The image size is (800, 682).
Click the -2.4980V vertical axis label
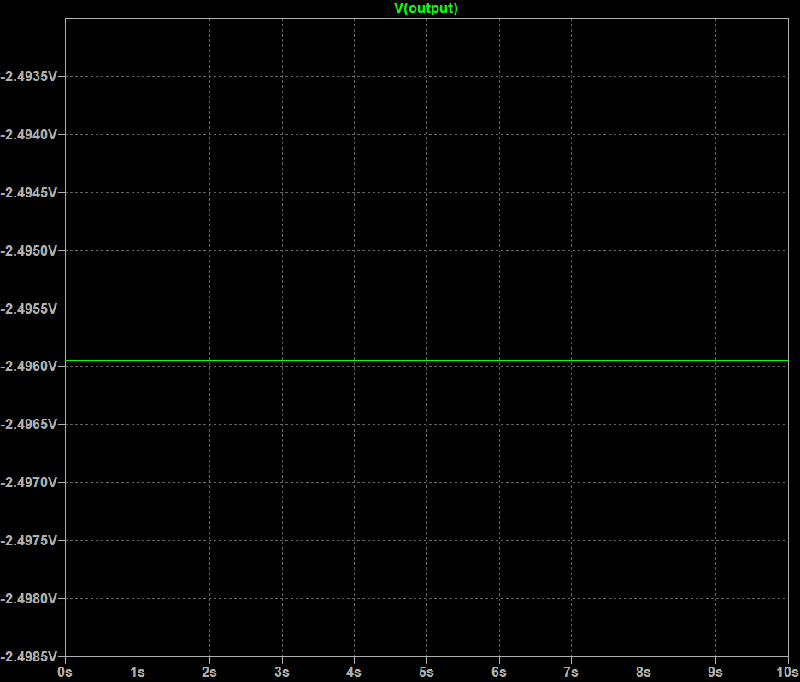29,598
